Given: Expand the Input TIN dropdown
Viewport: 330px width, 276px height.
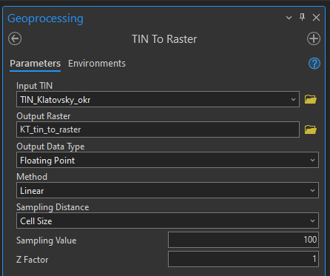Looking at the screenshot, I should click(293, 99).
